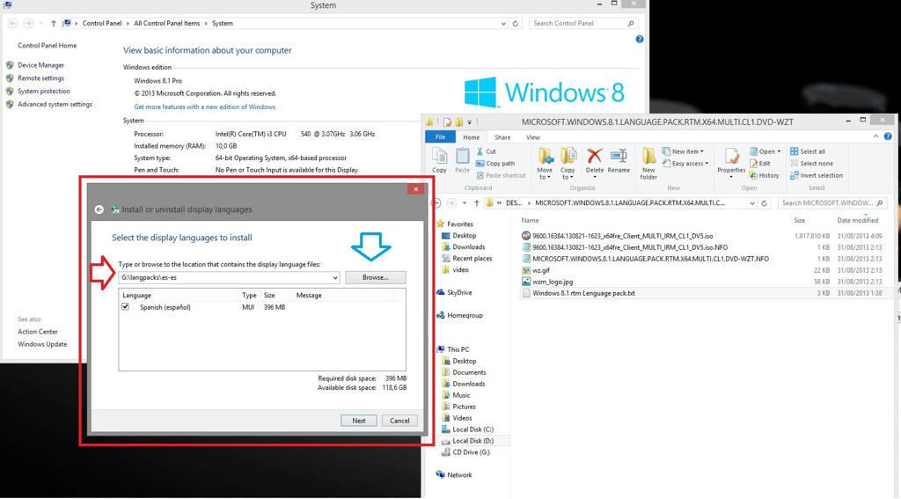Image resolution: width=901 pixels, height=499 pixels.
Task: Open Action Center link
Action: (x=37, y=332)
